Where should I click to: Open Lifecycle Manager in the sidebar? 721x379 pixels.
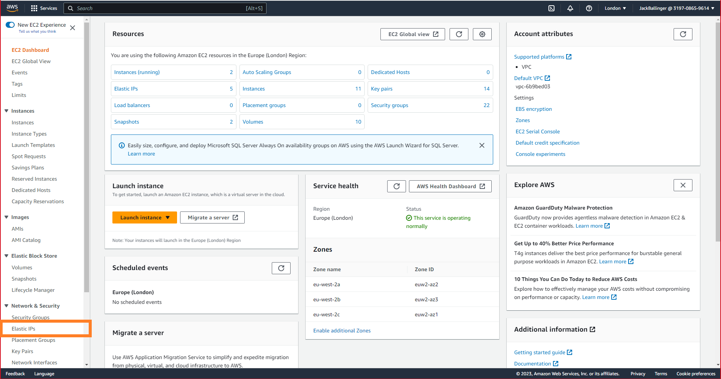[x=33, y=290]
